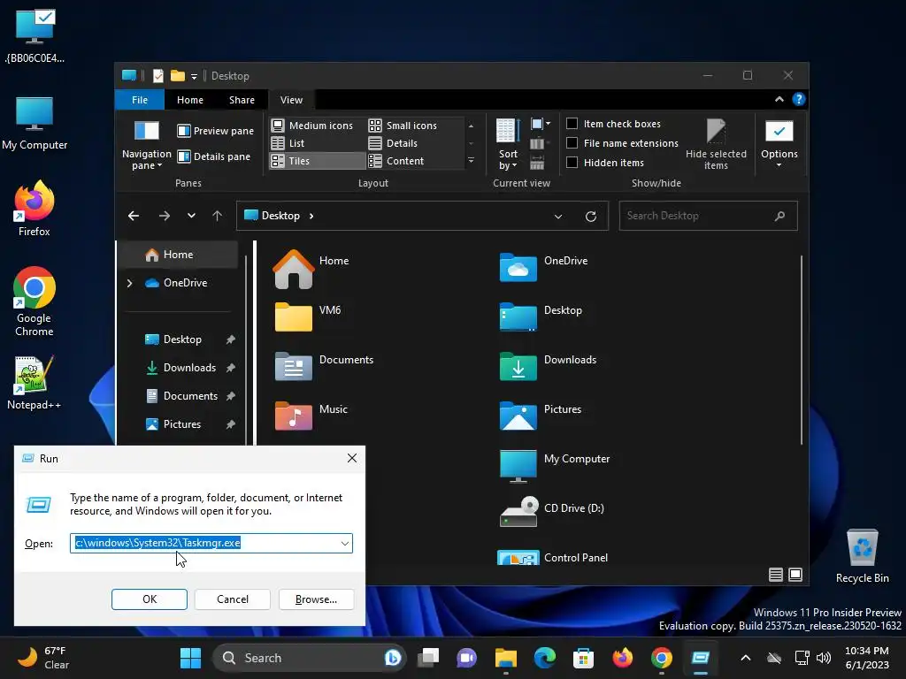Select the Tiles layout option

(318, 161)
